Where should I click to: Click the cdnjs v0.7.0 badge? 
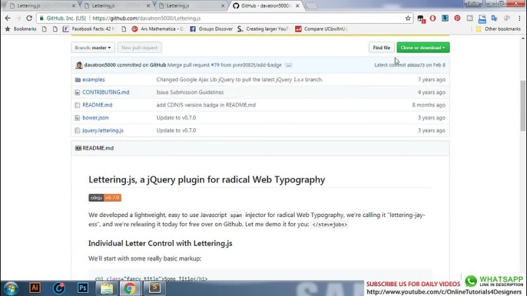click(105, 198)
